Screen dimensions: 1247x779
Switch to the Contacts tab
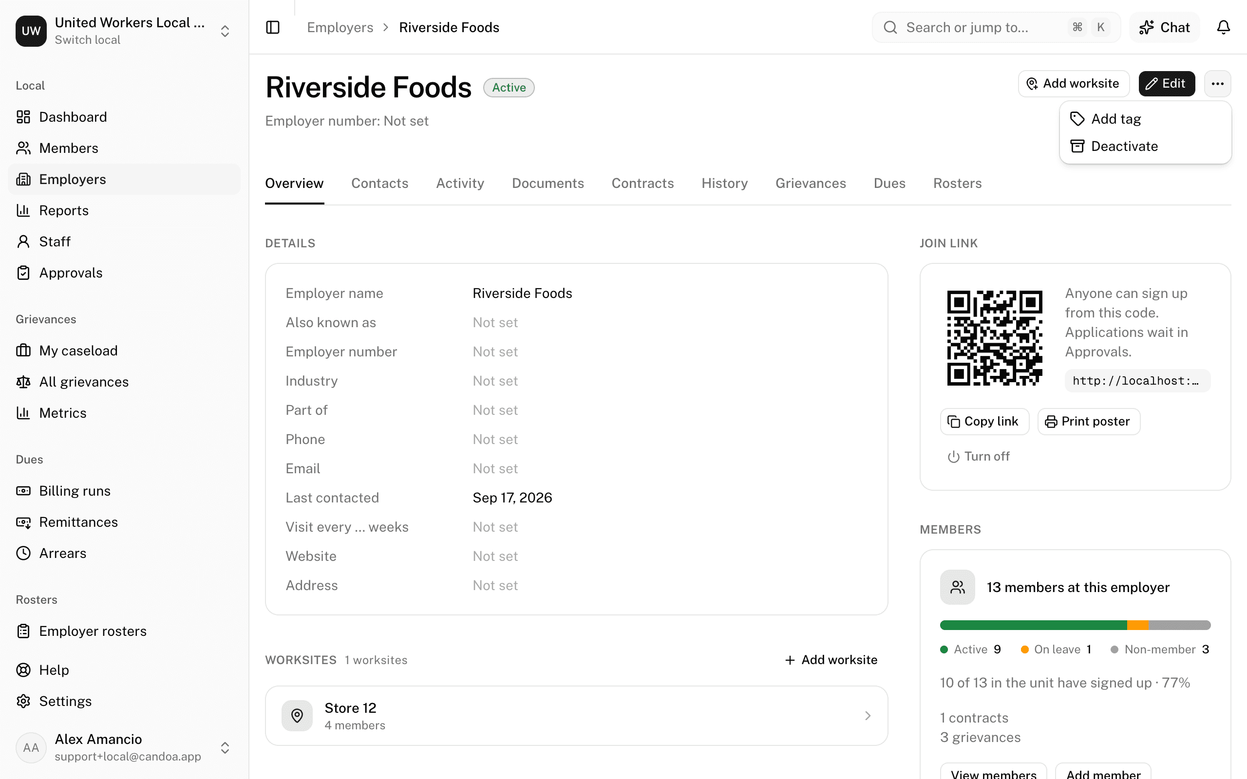[380, 184]
